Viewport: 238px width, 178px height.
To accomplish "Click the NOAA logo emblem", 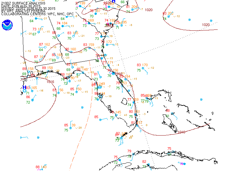I will click(7, 25).
